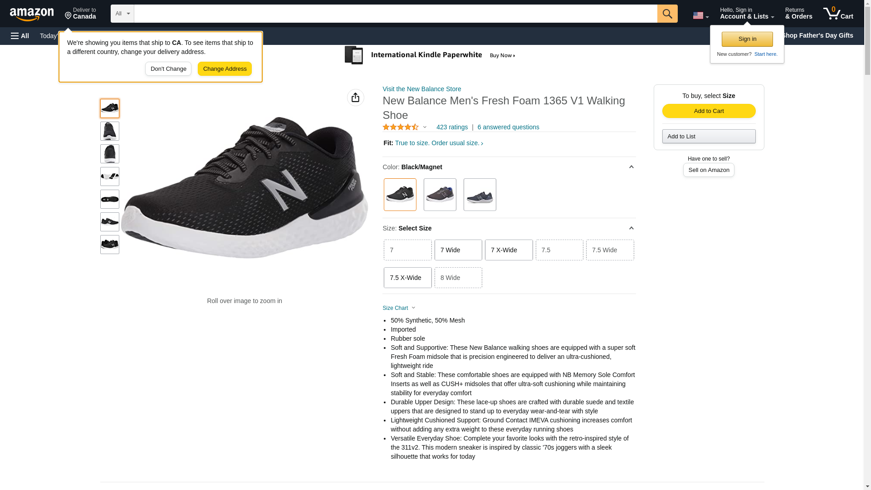Click the star rating icons
The width and height of the screenshot is (871, 490).
pos(401,127)
